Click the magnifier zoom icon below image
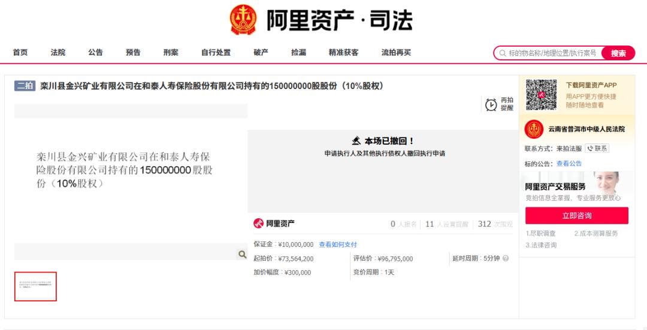The image size is (647, 330). point(242,254)
